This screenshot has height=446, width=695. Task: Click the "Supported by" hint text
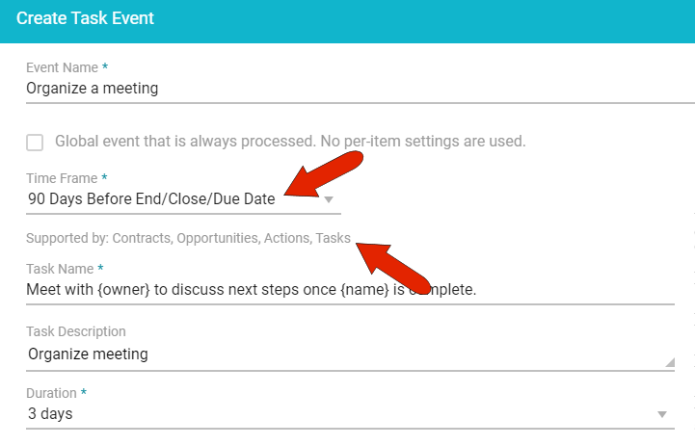188,238
